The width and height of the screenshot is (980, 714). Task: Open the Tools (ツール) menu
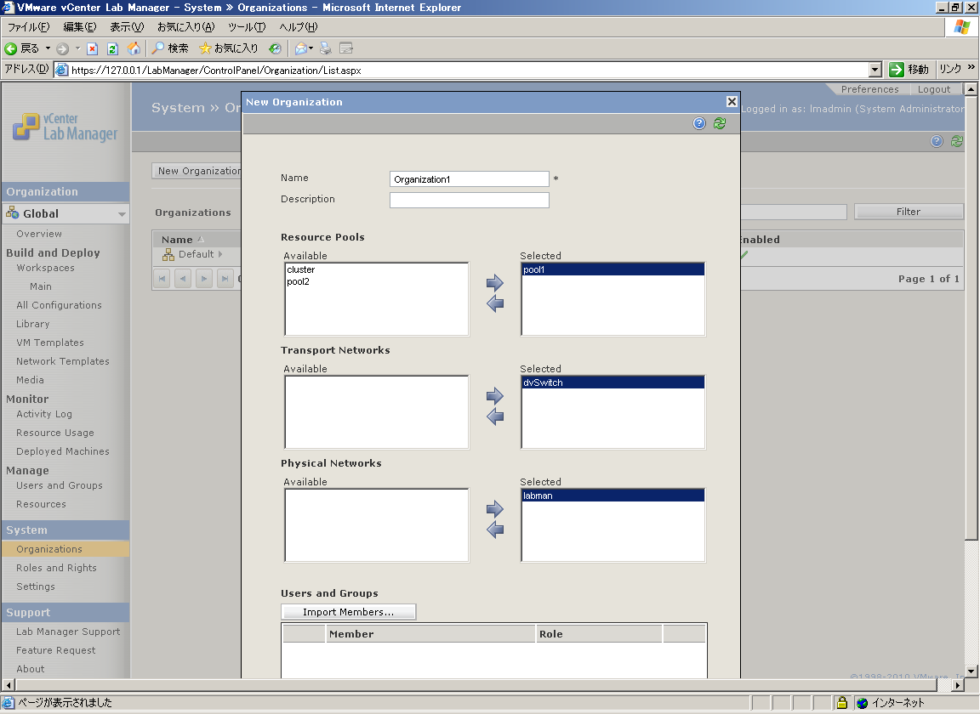click(x=246, y=27)
